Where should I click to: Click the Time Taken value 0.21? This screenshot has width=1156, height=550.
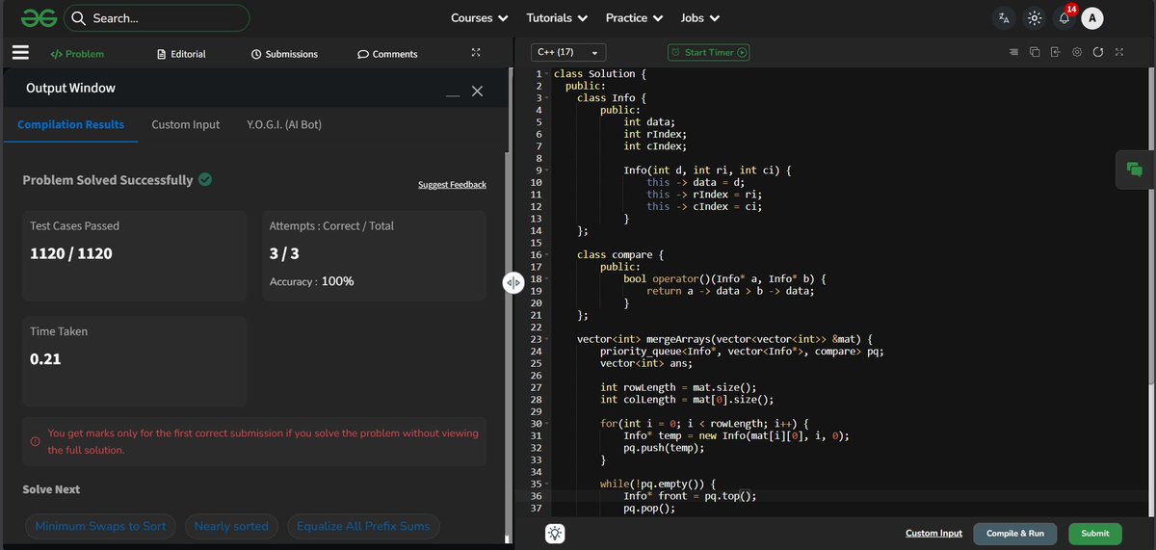tap(45, 359)
